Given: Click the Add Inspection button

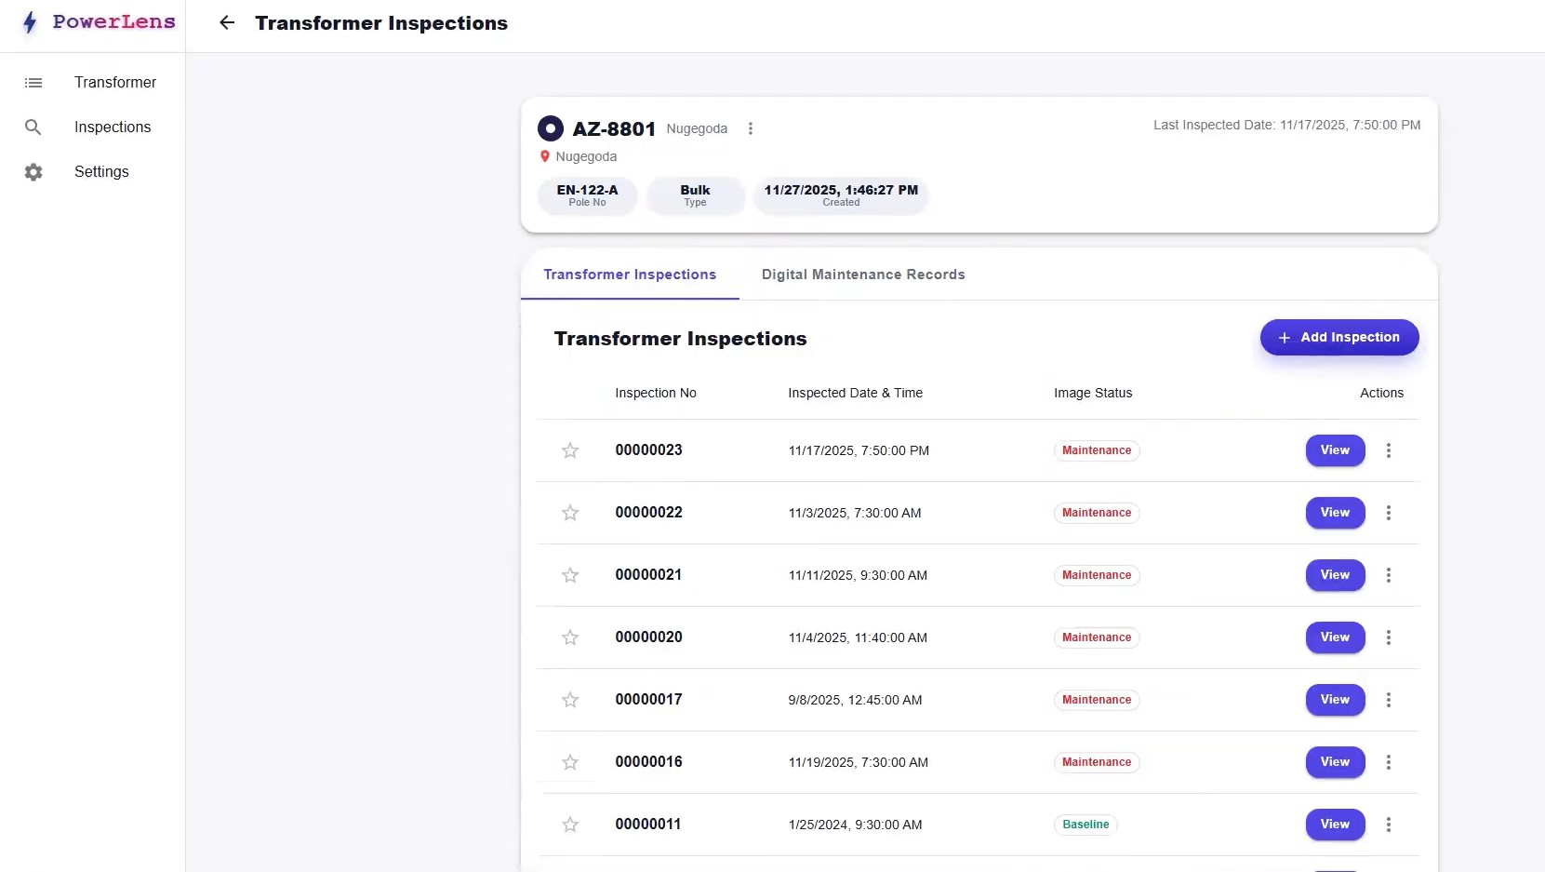Looking at the screenshot, I should coord(1339,338).
